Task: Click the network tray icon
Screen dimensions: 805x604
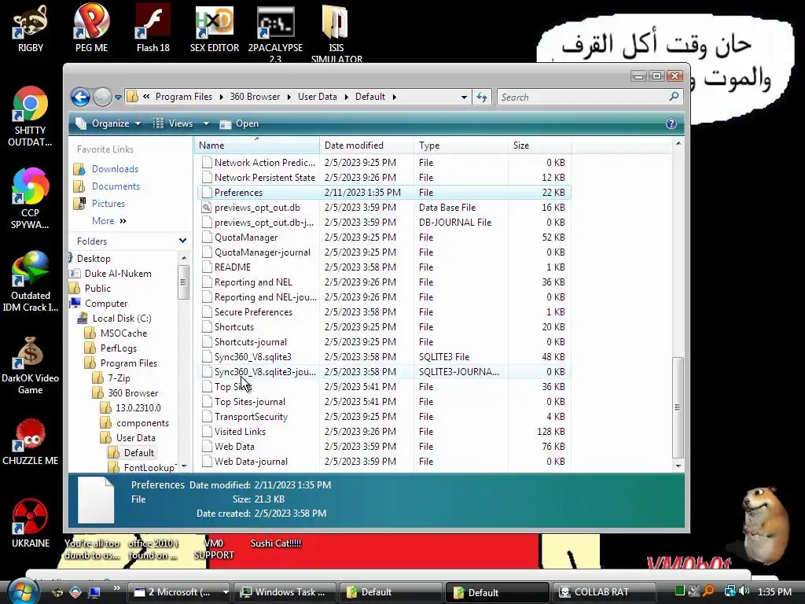Action: 730,591
